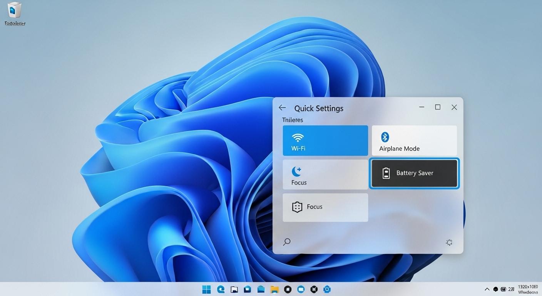This screenshot has height=296, width=542.
Task: Click the shield Focus icon
Action: 297,207
